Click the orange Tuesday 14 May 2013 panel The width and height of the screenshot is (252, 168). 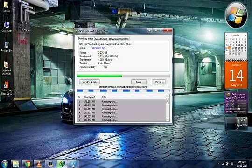(x=236, y=75)
